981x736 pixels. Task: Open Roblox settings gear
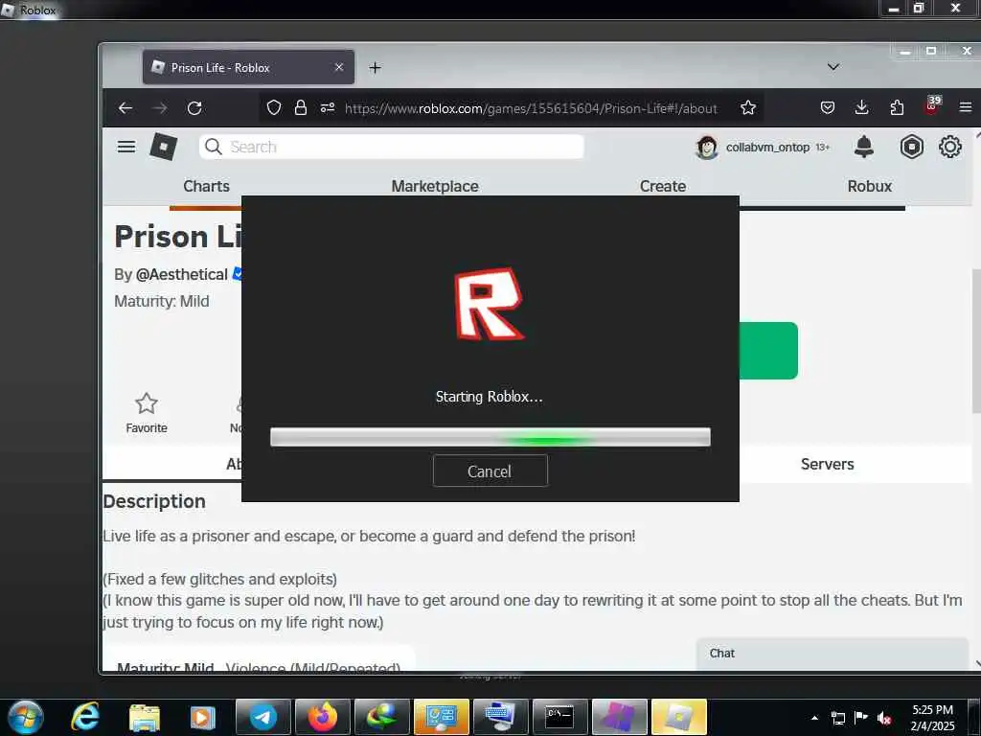[x=949, y=147]
